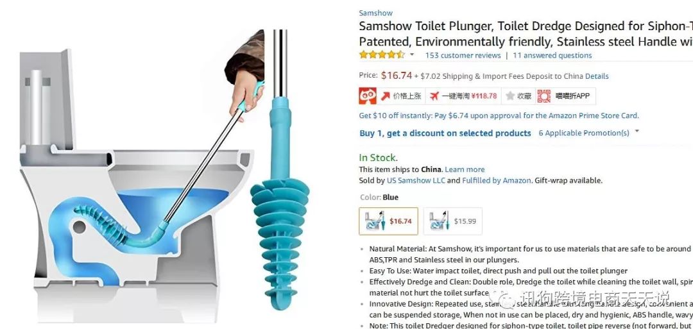Click Buy 1 get a discount promotion
This screenshot has height=329, width=693.
click(x=445, y=133)
